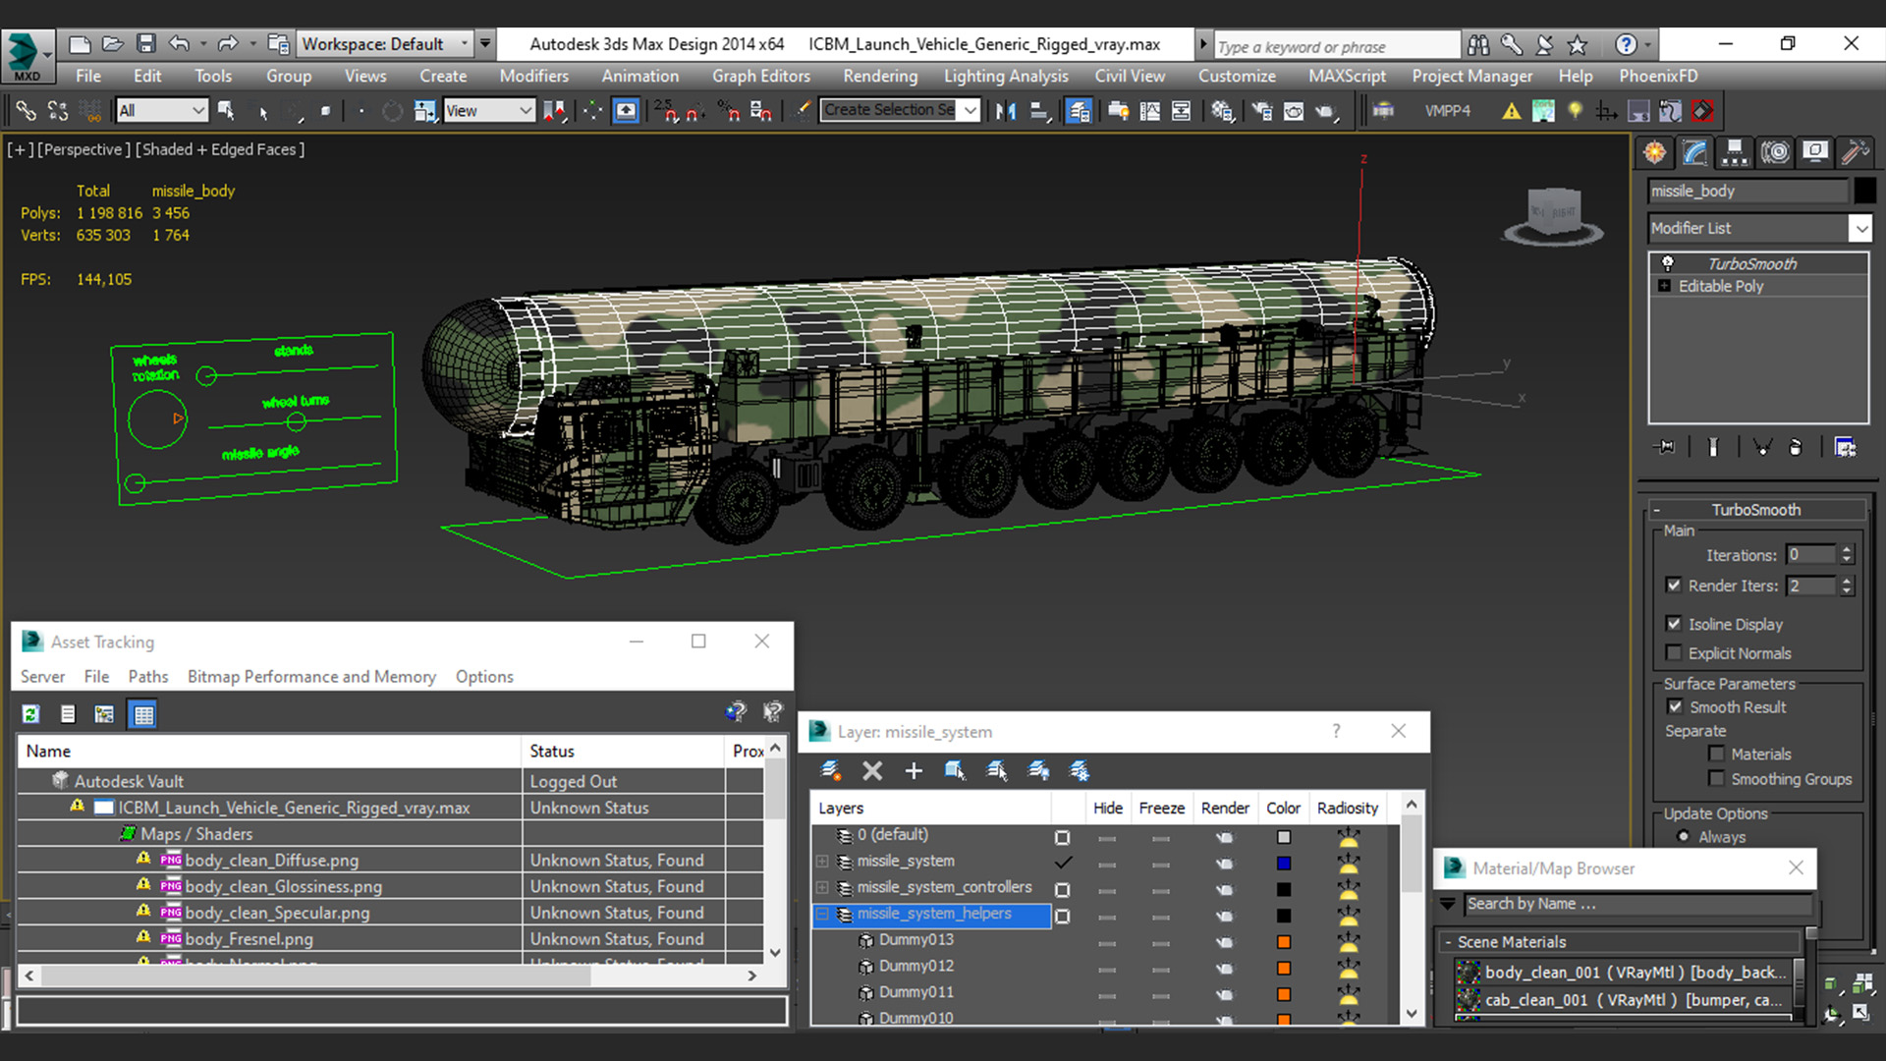Click blue color swatch of missile_system layer

[1283, 864]
